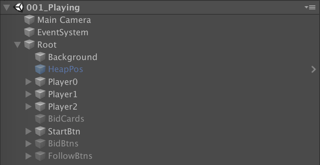Select the Main Camera object name

click(x=64, y=20)
